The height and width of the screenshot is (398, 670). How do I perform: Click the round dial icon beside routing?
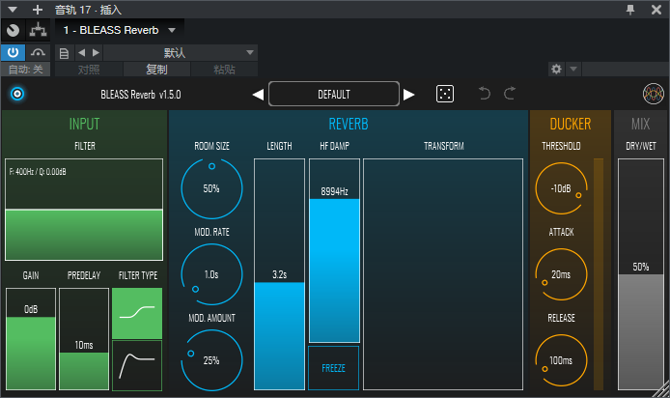point(14,30)
